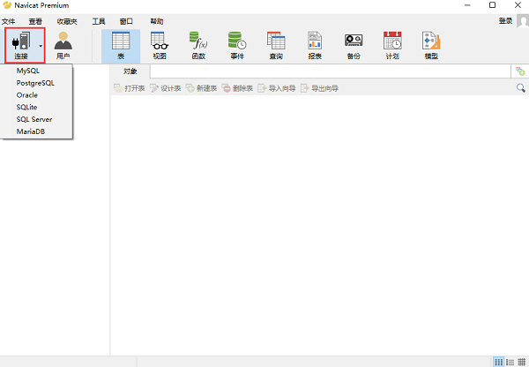Click the 备份 (Backup) toolbar icon

354,44
